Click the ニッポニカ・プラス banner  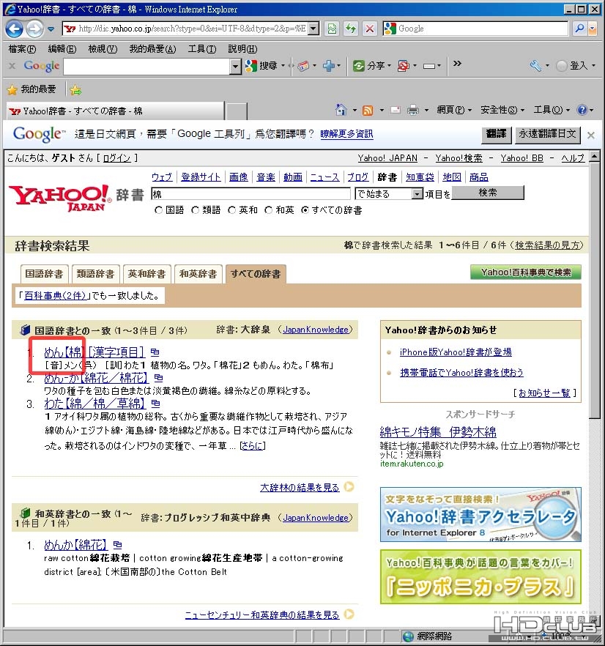(480, 577)
